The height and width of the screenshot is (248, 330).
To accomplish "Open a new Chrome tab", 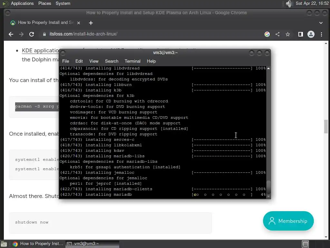I will click(91, 23).
